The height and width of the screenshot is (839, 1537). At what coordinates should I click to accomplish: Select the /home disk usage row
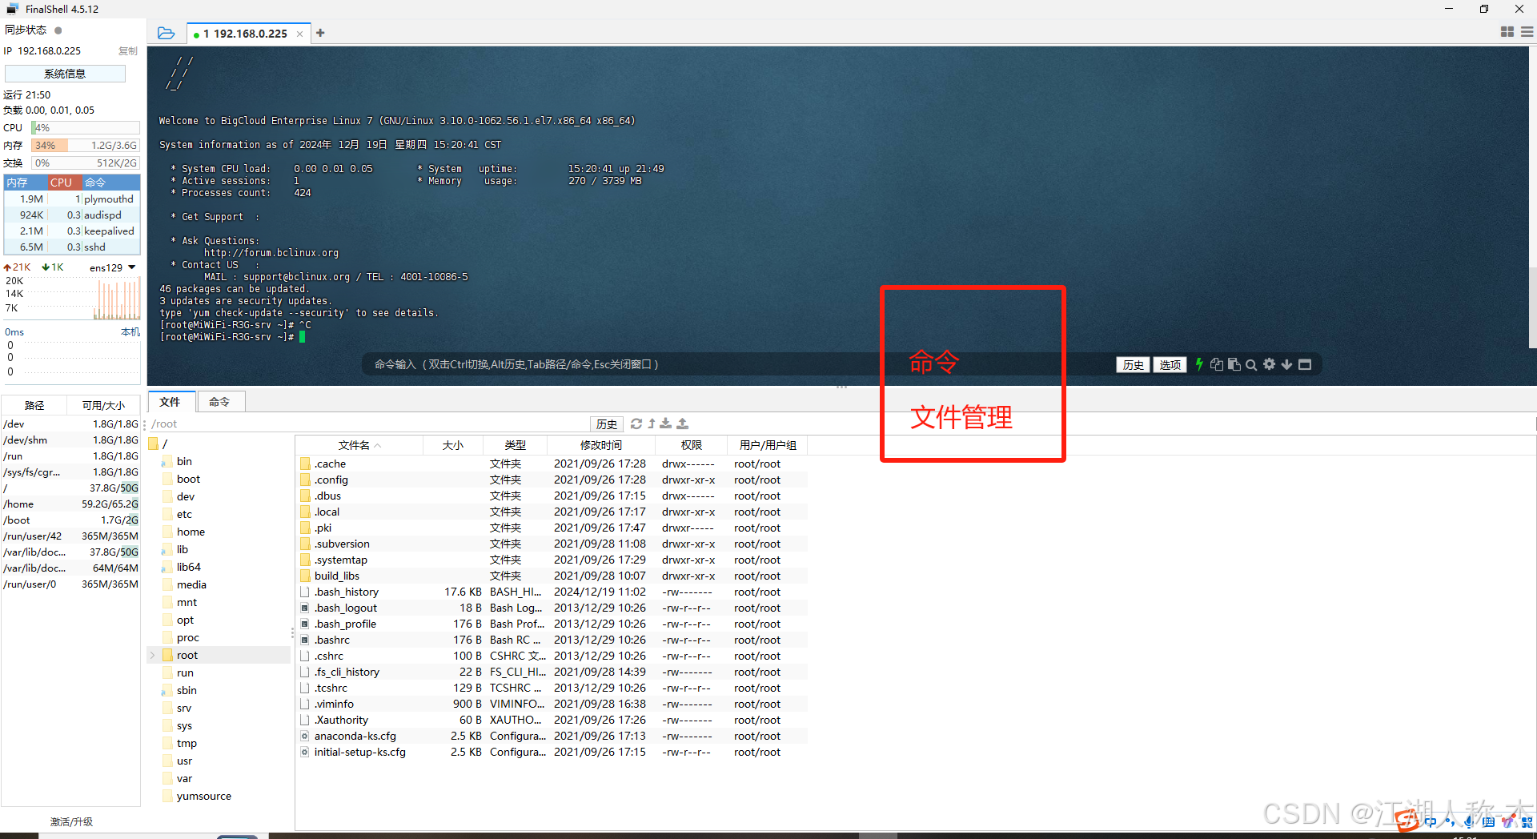pos(70,504)
